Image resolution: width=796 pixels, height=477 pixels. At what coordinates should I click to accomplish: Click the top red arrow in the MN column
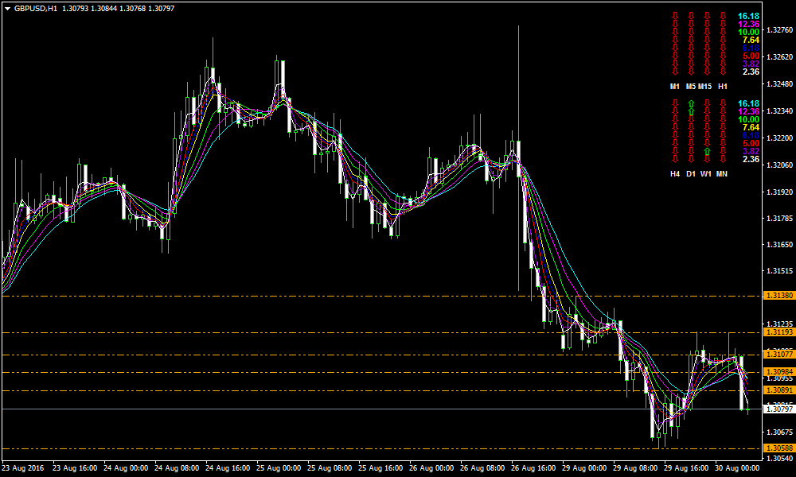pyautogui.click(x=723, y=103)
